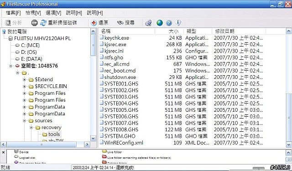This screenshot has width=292, height=171.
Task: Click the rescan disk refresh icon
Action: (43, 23)
